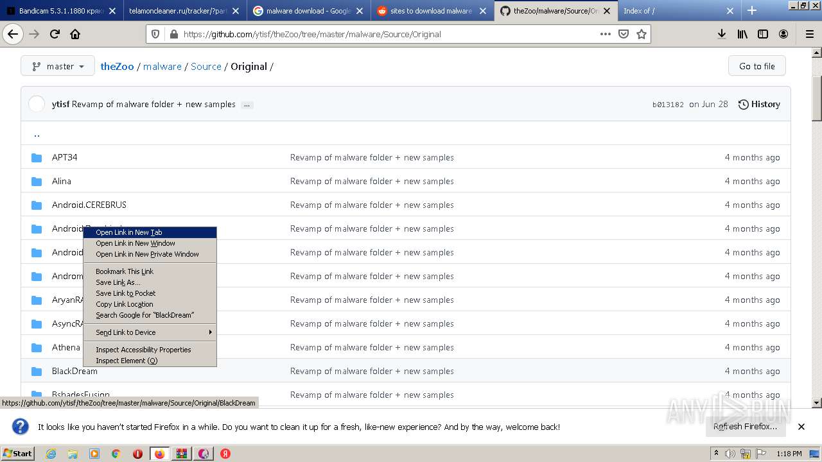Dismiss the Firefox refresh notification

[x=801, y=427]
